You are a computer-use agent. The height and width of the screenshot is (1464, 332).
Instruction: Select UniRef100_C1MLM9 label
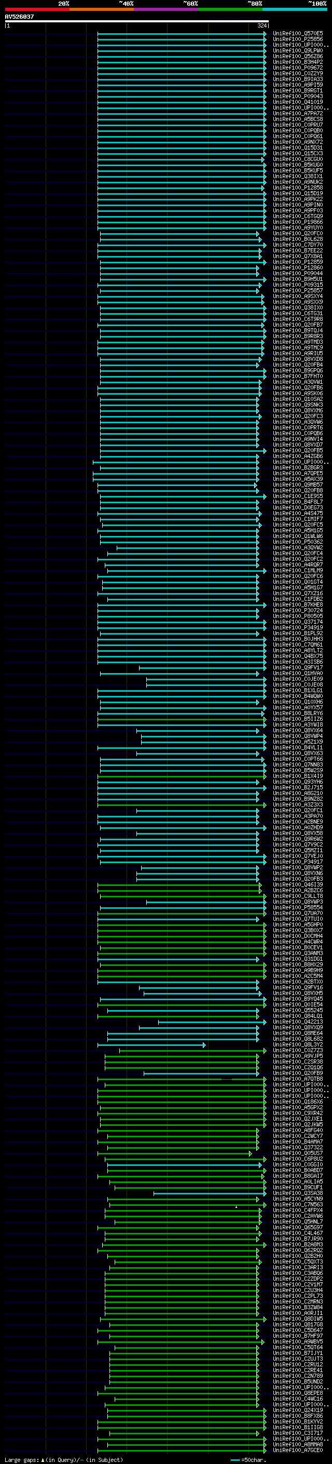[x=298, y=571]
